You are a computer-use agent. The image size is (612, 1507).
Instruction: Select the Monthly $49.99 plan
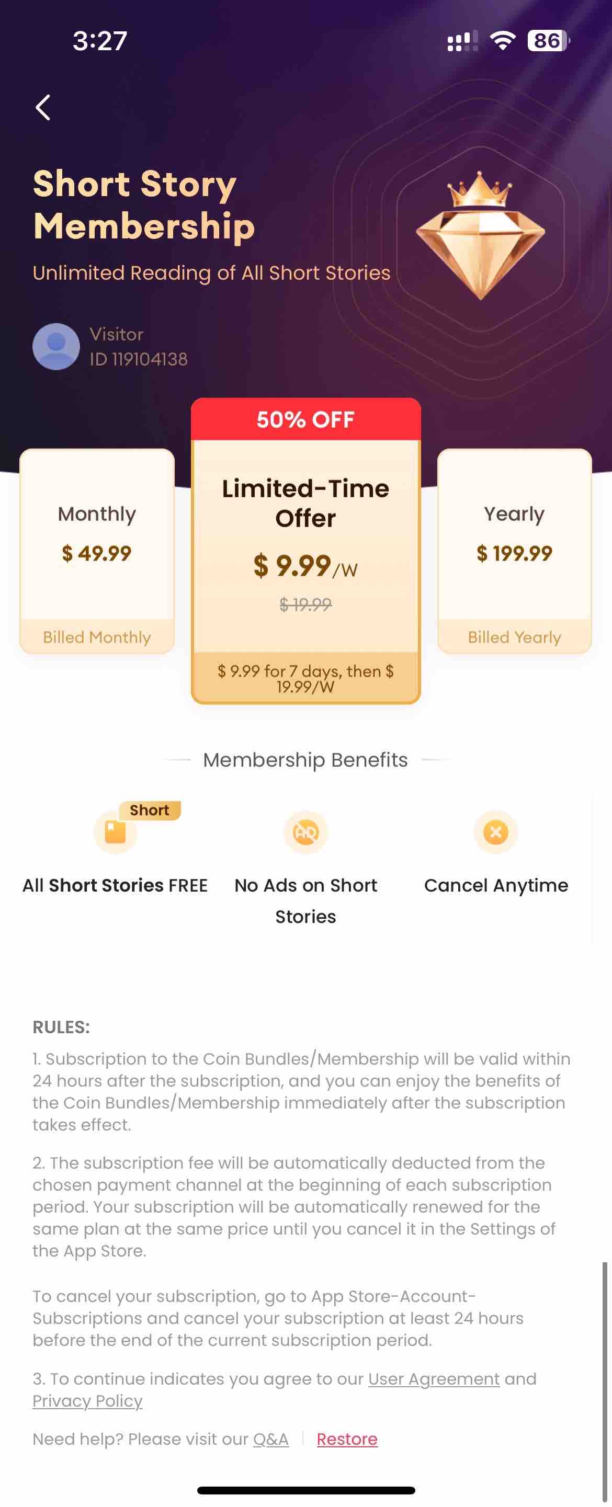coord(97,551)
